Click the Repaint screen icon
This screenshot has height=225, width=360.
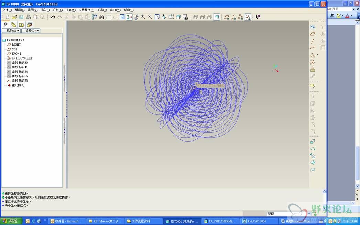[122, 17]
